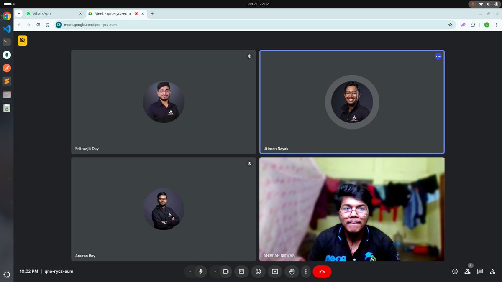The height and width of the screenshot is (282, 502).
Task: Click the Uttaran Nayak name label
Action: tap(276, 149)
